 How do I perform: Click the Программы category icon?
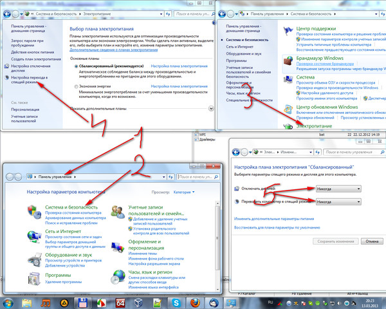point(34,279)
